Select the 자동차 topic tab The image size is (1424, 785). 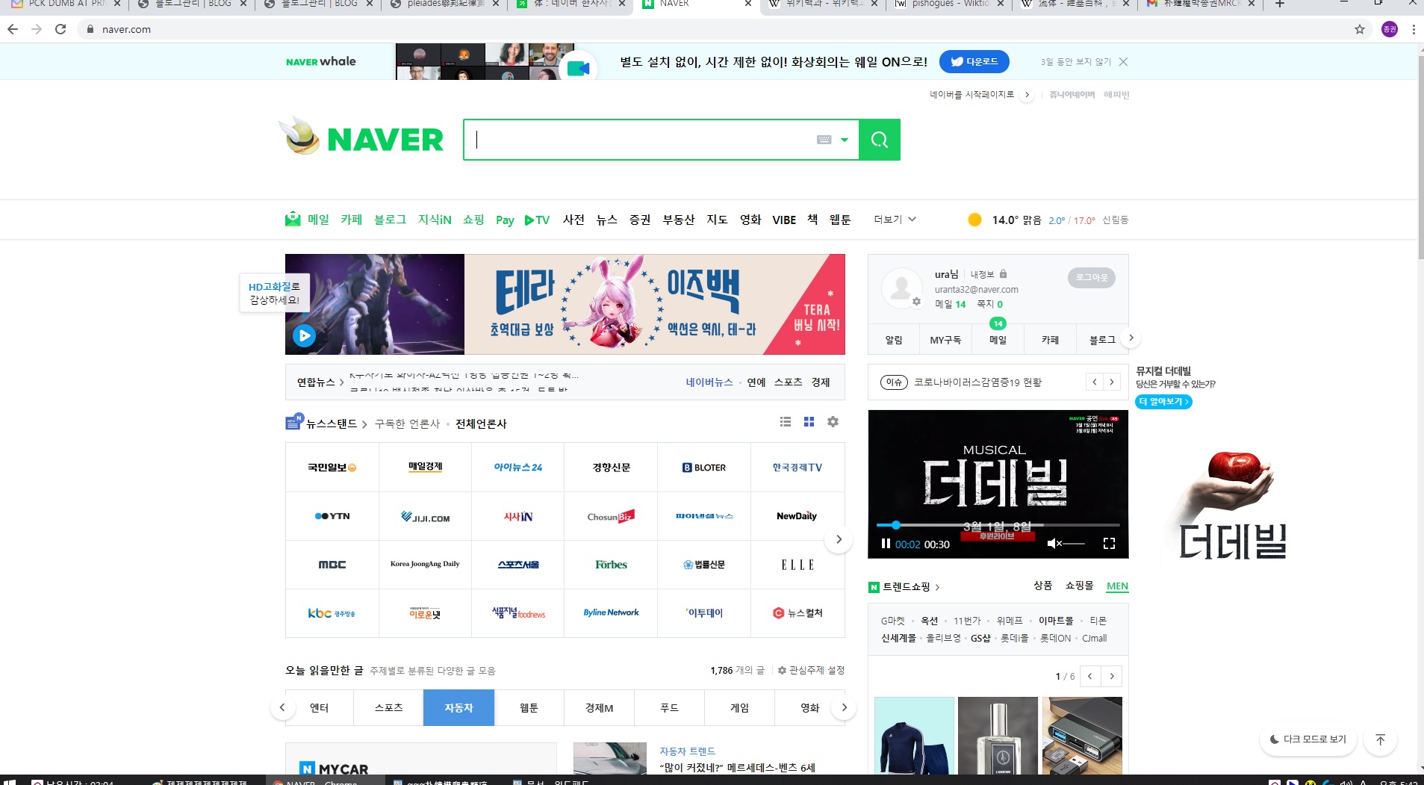(458, 707)
